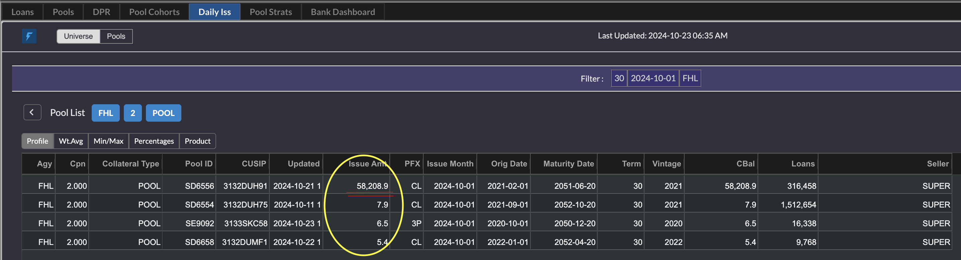
Task: Select the DPR tab
Action: (101, 12)
